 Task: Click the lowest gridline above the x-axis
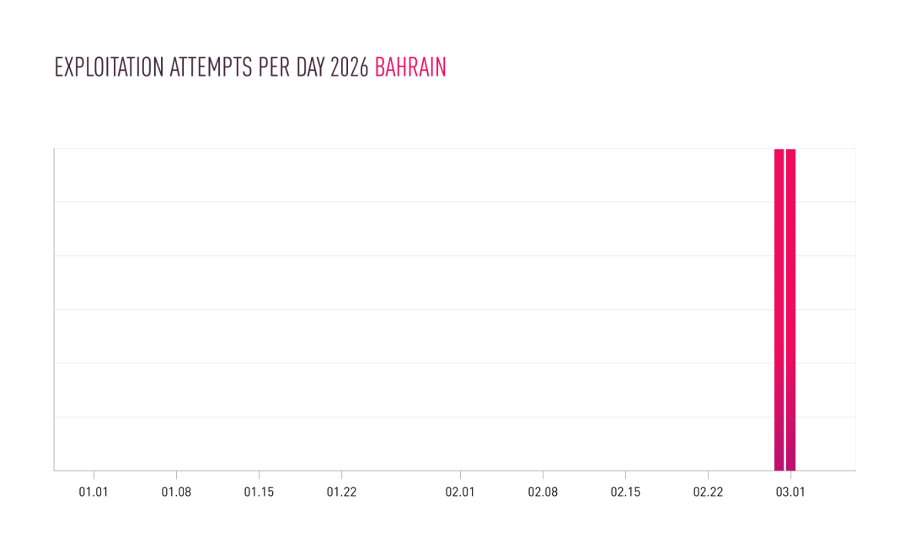421,417
